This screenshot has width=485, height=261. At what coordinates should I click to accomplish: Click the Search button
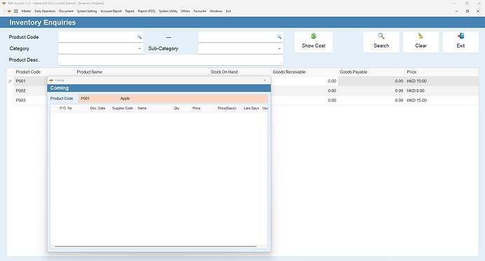coord(381,42)
